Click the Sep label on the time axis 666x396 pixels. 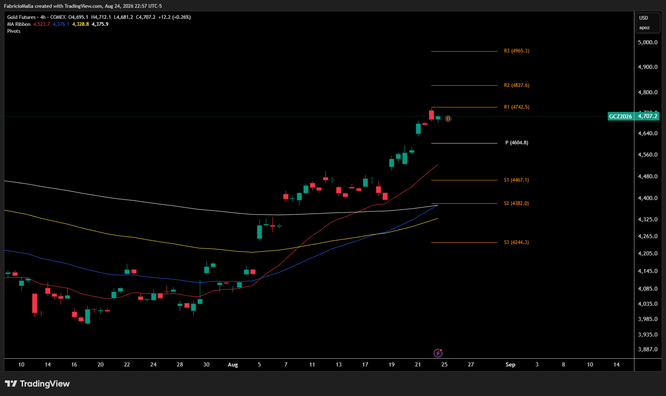click(510, 364)
